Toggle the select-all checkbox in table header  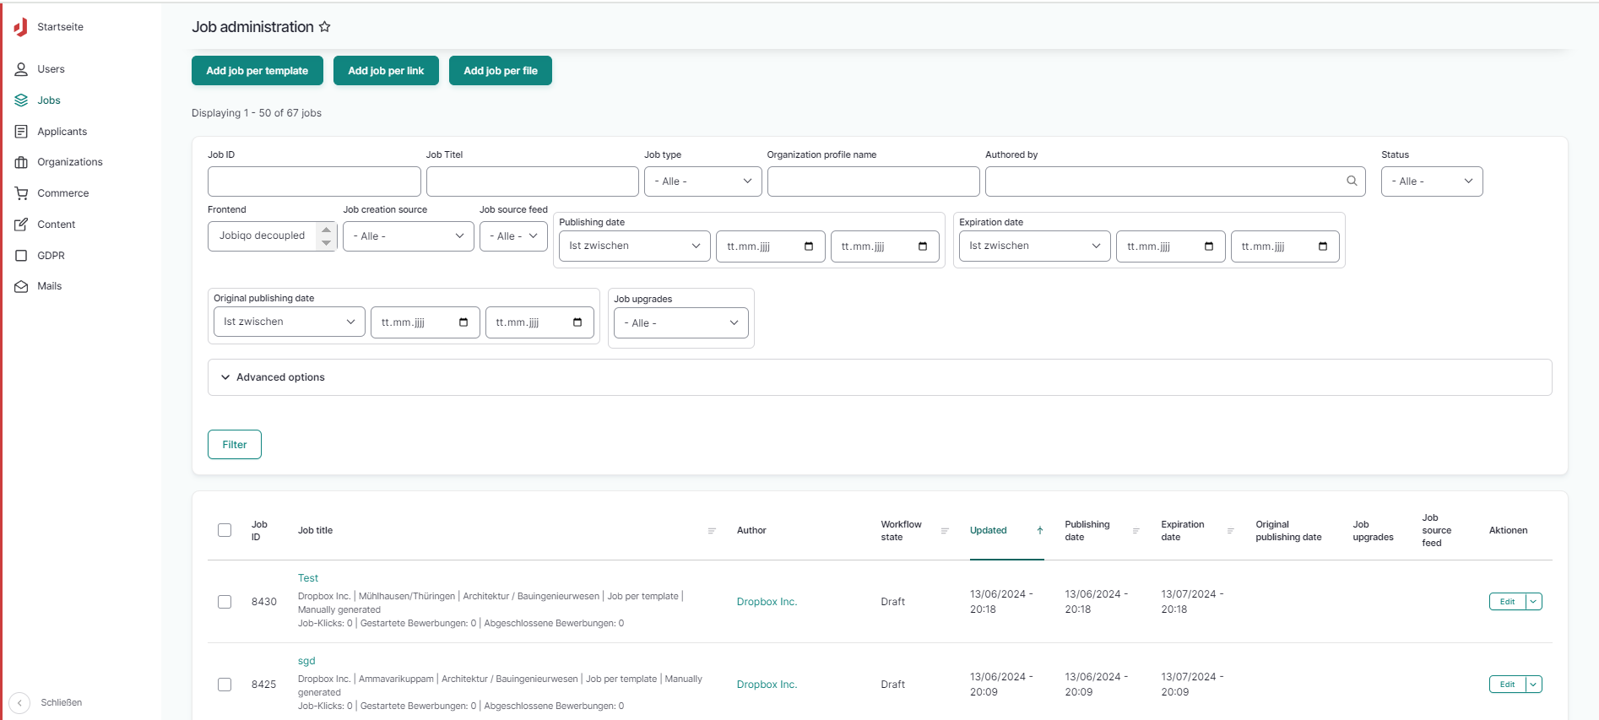[x=225, y=530]
